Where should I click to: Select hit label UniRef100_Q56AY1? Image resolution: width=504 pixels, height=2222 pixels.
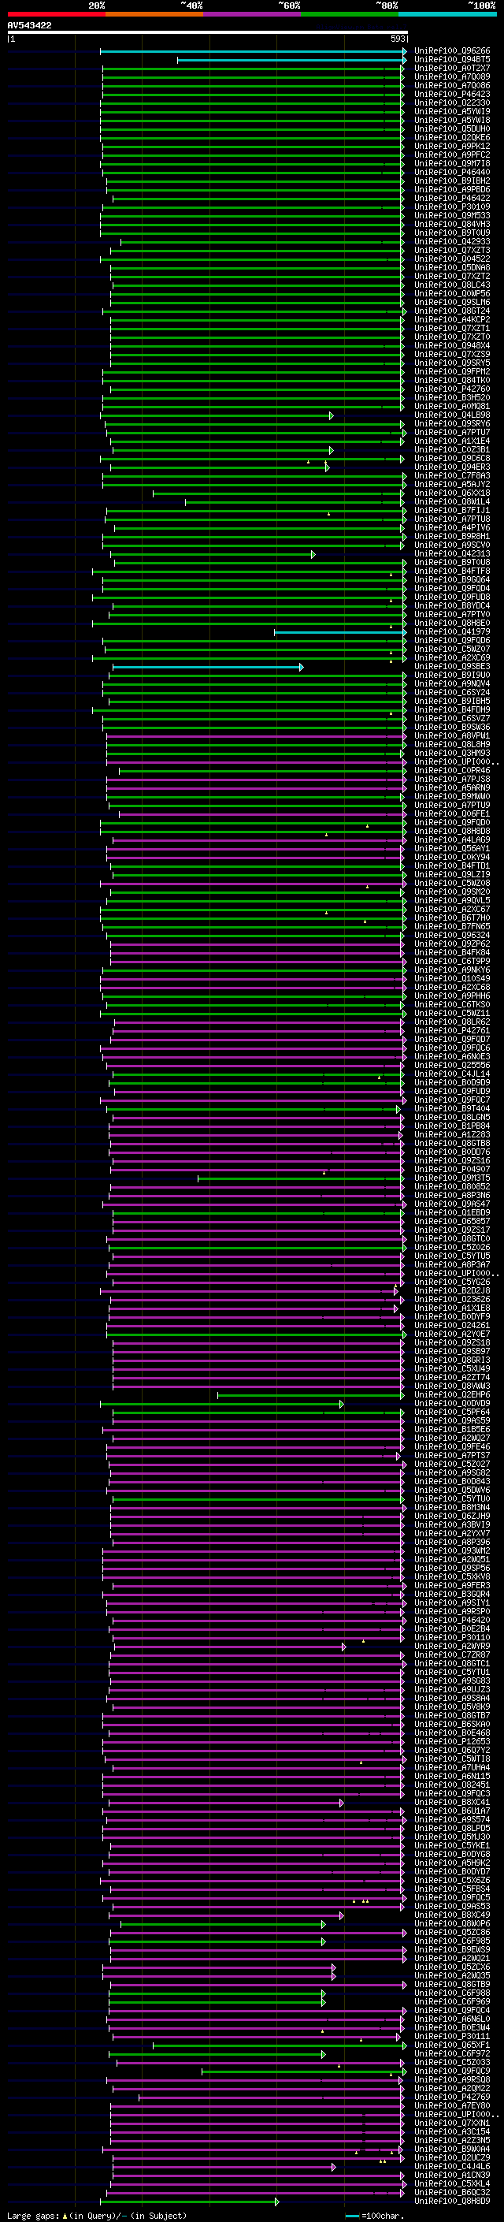pyautogui.click(x=451, y=848)
